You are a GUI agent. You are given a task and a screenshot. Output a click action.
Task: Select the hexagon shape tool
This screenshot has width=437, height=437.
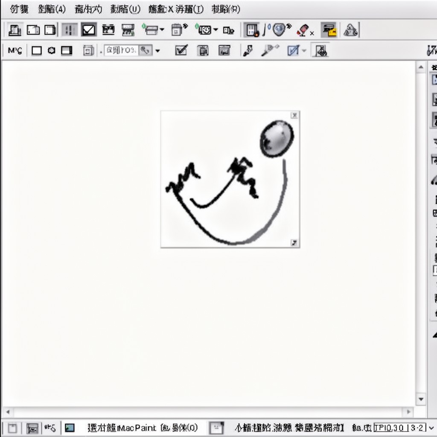[x=51, y=50]
